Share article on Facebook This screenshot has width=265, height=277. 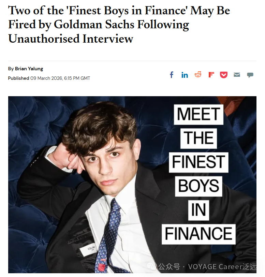pos(172,75)
